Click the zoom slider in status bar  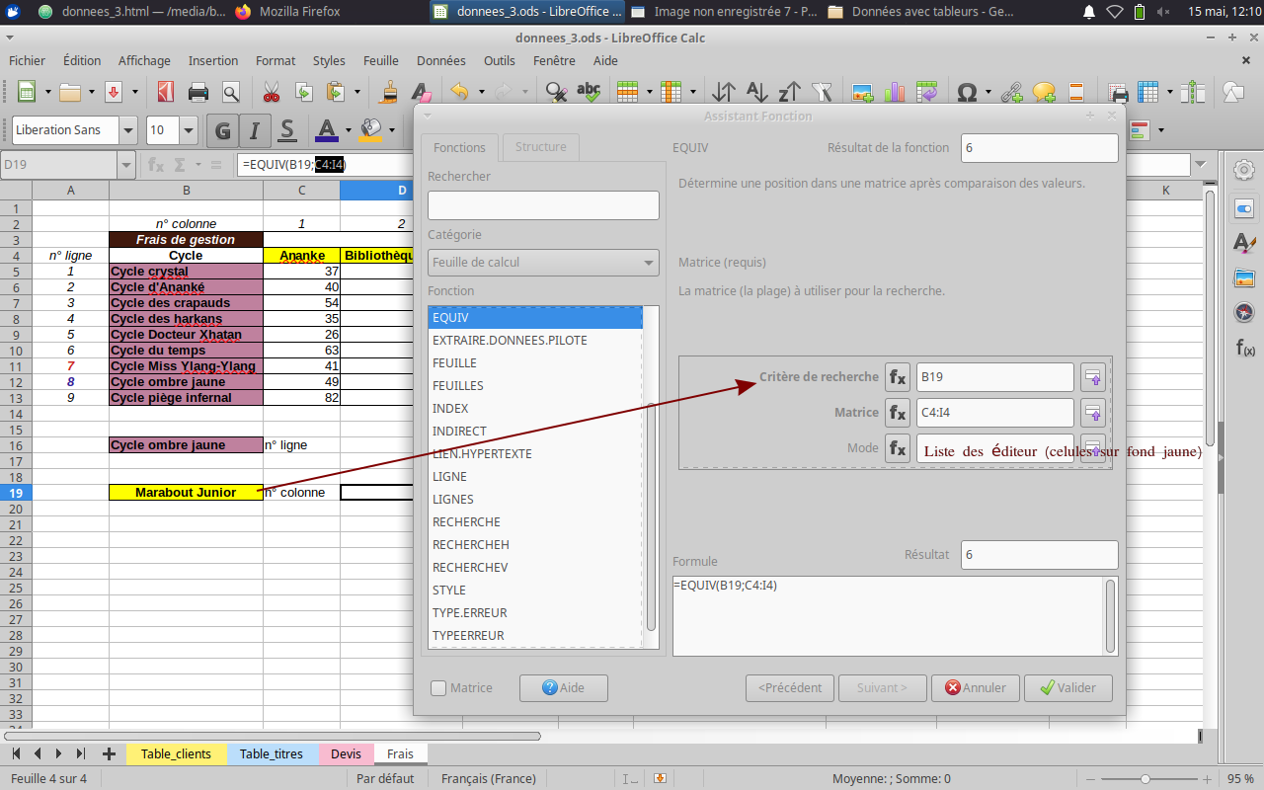click(1145, 779)
